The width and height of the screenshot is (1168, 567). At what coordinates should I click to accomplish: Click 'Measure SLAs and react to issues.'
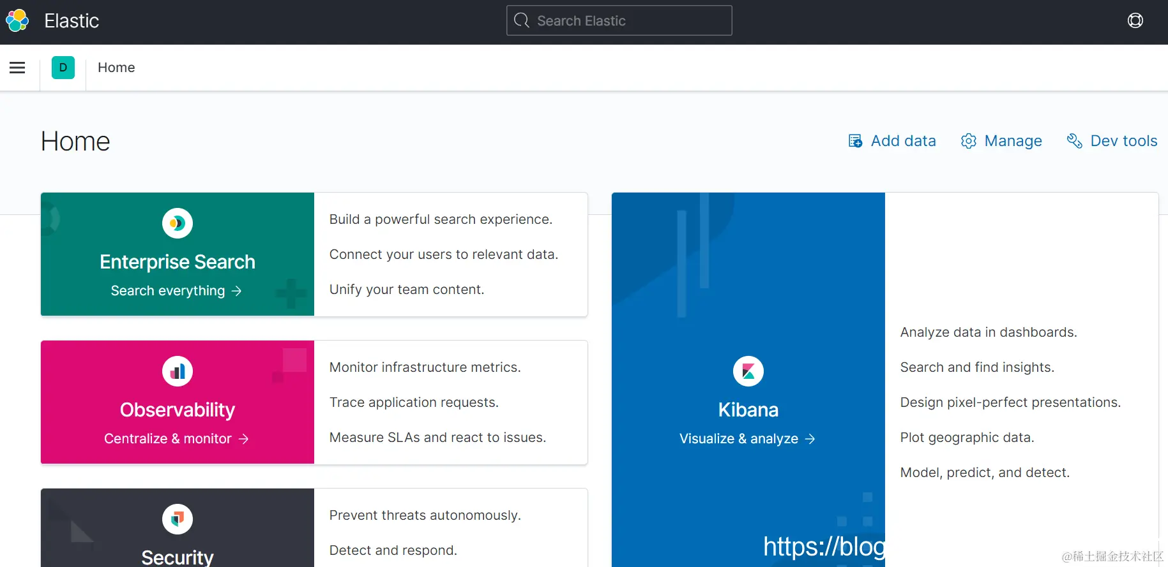pos(437,438)
